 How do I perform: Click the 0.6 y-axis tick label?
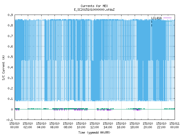tap(10, 46)
